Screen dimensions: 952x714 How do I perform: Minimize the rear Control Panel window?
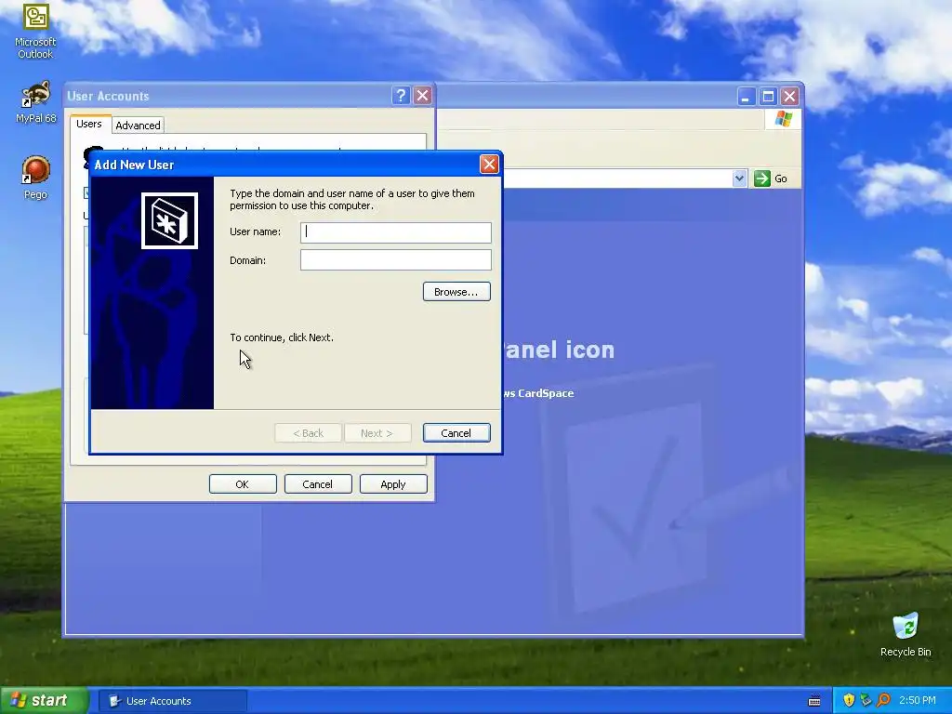[747, 96]
